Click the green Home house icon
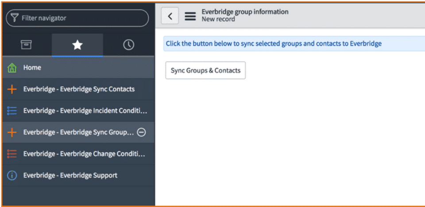The height and width of the screenshot is (207, 425). click(x=12, y=67)
